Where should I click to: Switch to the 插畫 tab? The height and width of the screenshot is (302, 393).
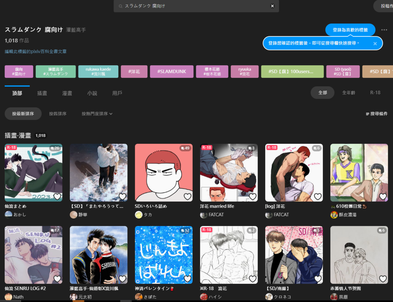click(x=42, y=93)
